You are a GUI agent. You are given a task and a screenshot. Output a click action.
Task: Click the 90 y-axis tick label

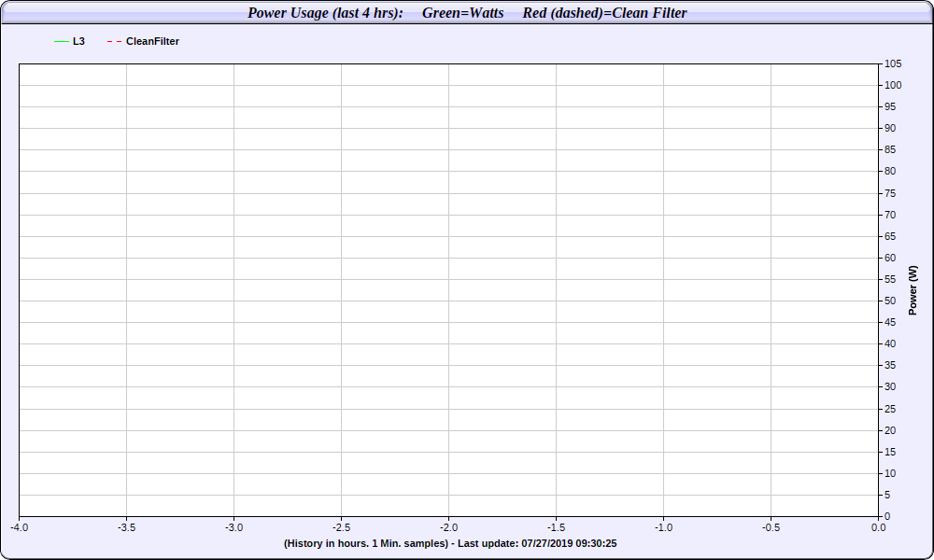coord(890,128)
